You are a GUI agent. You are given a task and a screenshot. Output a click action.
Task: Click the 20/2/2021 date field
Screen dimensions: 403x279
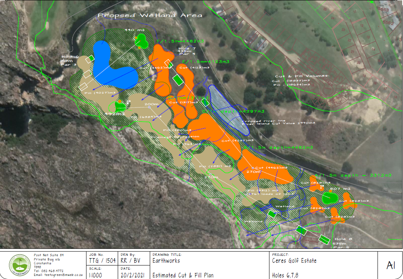click(x=133, y=275)
